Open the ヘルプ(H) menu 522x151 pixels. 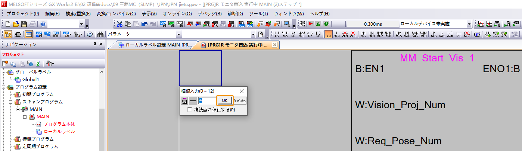pyautogui.click(x=320, y=14)
